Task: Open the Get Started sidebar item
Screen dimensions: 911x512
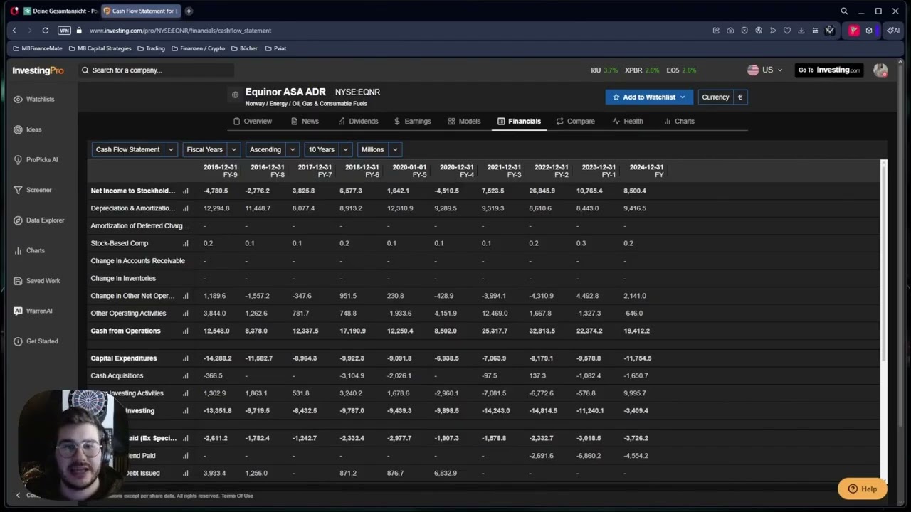Action: (x=36, y=341)
